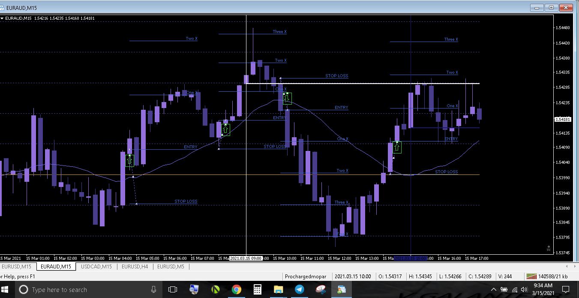
Task: Click the EURAUD,M15 window title icon
Action: pos(3,7)
